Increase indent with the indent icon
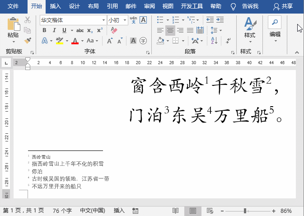The height and width of the screenshot is (216, 304). pyautogui.click(x=220, y=20)
